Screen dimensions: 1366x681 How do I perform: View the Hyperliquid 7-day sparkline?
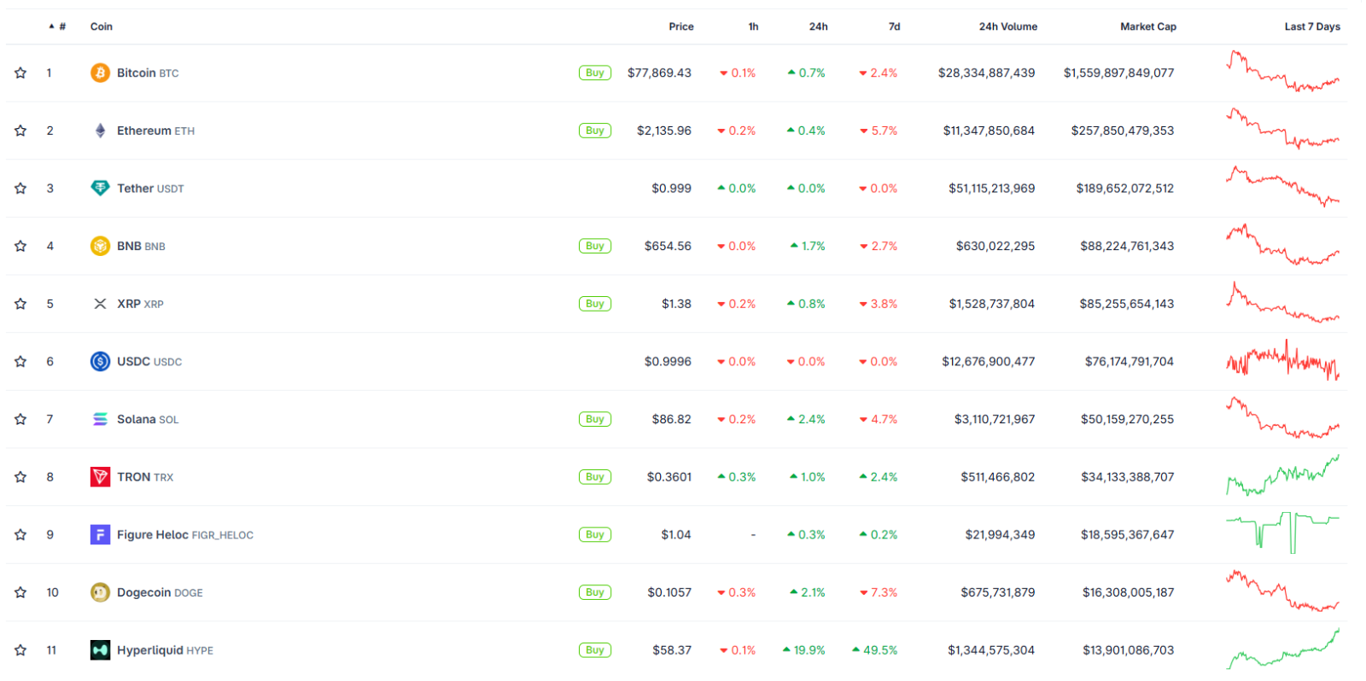click(1282, 649)
